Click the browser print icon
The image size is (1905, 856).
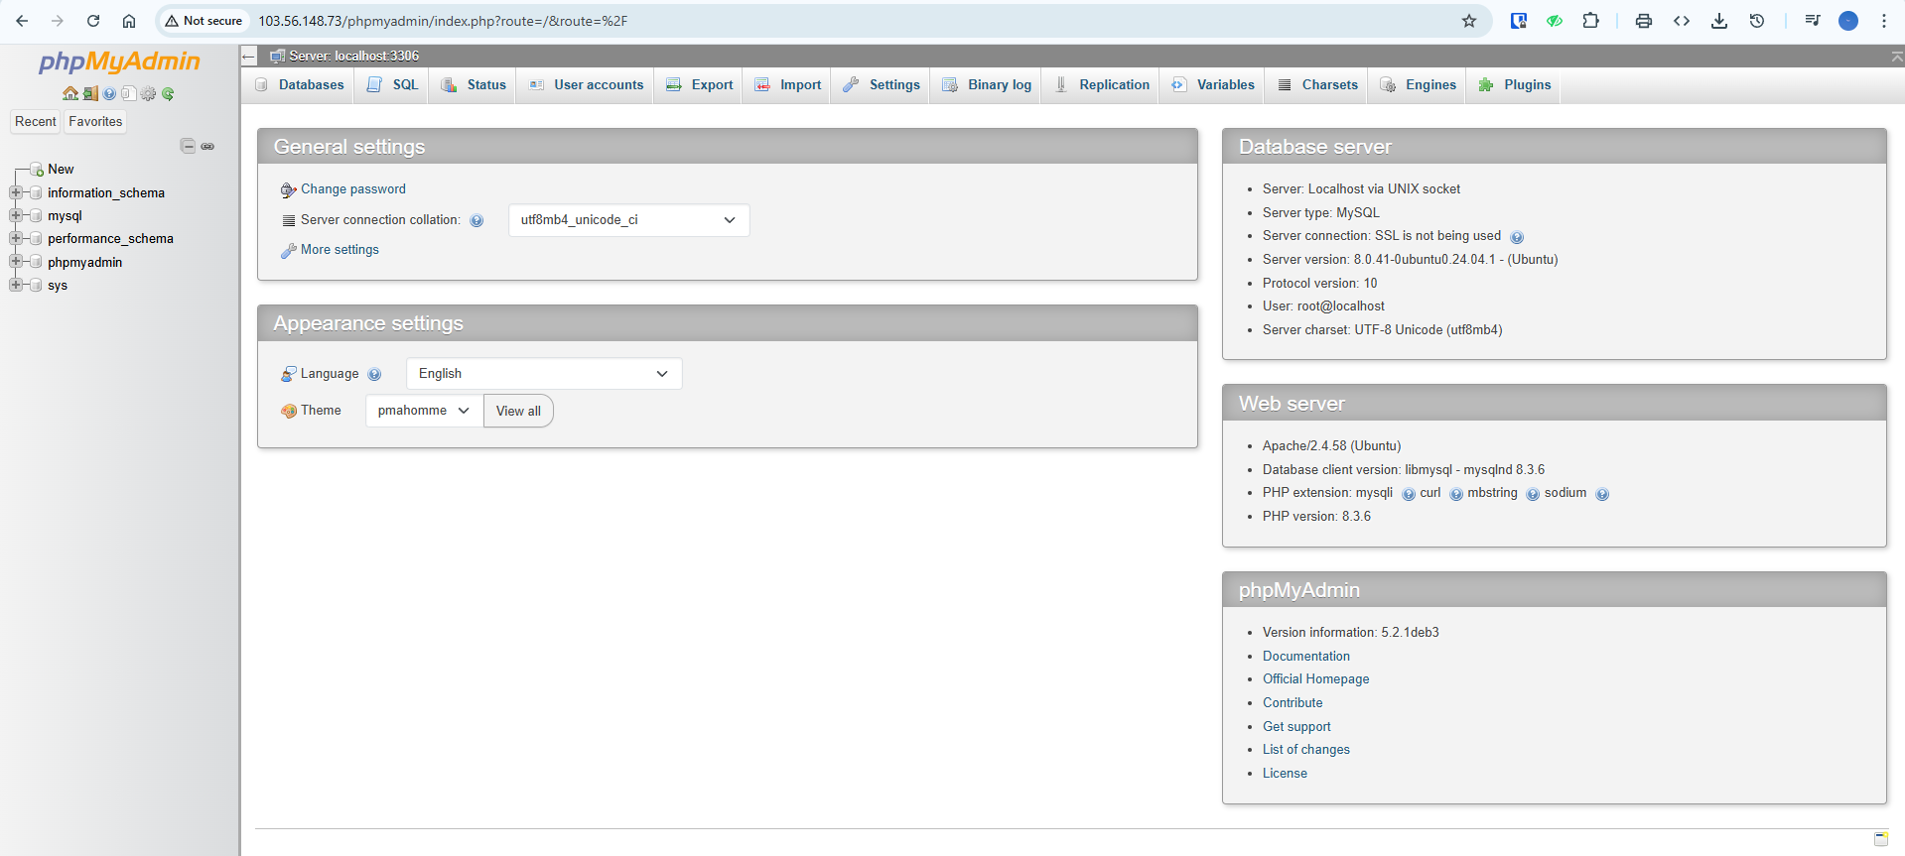tap(1644, 21)
